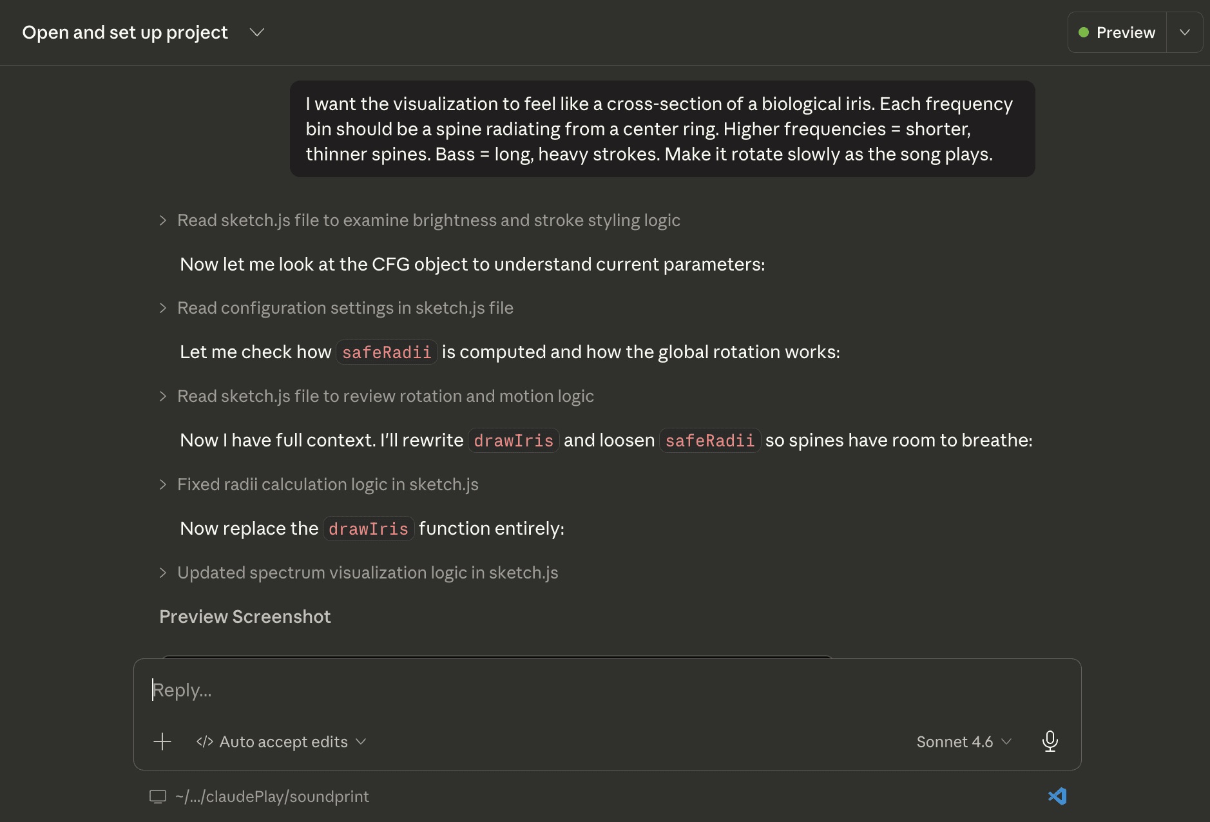1210x822 pixels.
Task: Expand the Read configuration settings step
Action: (x=336, y=308)
